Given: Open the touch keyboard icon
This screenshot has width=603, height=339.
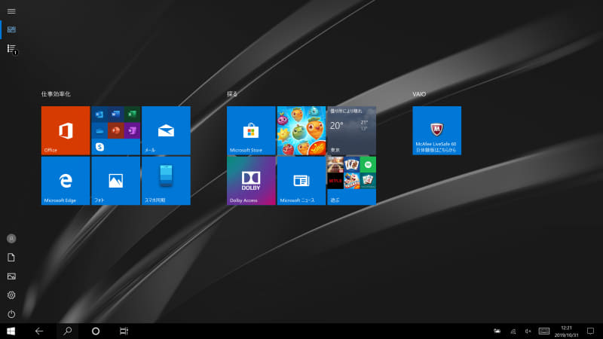Looking at the screenshot, I should pyautogui.click(x=543, y=331).
